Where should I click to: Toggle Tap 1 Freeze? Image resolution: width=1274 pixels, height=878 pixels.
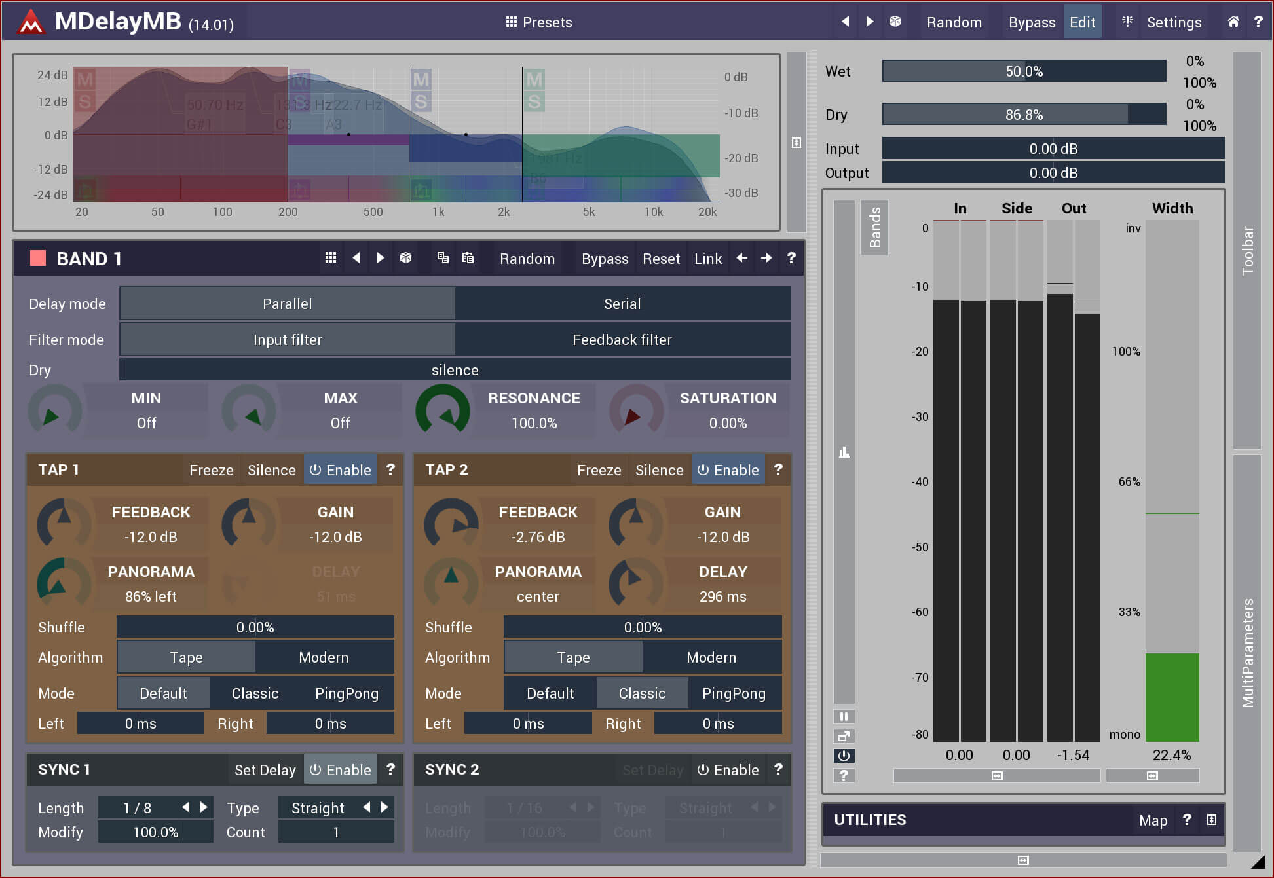[211, 470]
